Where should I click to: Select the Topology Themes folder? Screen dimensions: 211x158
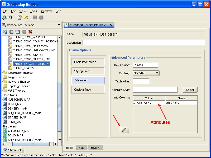click(x=19, y=86)
